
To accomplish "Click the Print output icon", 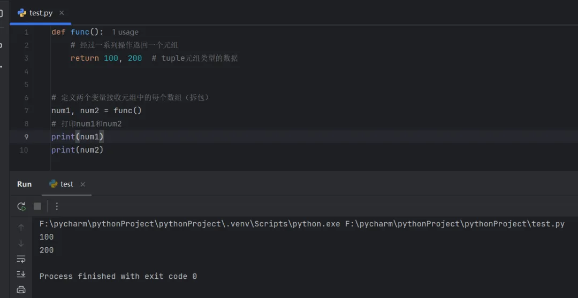I will (21, 289).
